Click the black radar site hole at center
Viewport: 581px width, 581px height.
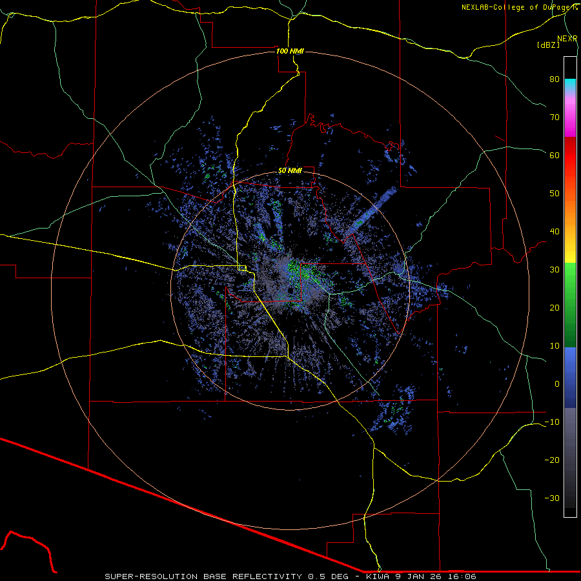292,290
